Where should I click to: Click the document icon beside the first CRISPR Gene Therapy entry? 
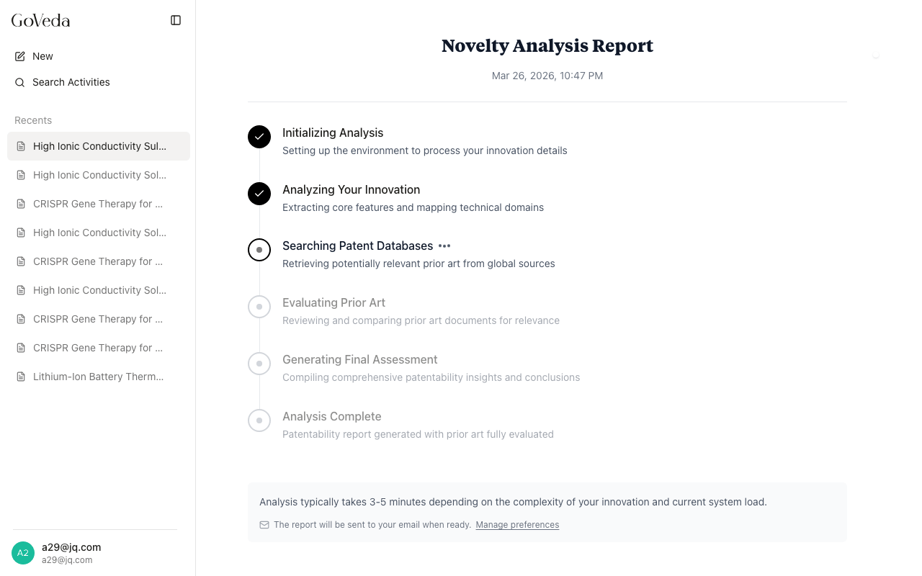point(20,204)
